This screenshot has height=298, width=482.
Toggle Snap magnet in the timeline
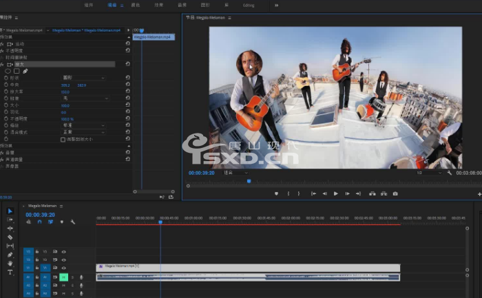click(39, 222)
